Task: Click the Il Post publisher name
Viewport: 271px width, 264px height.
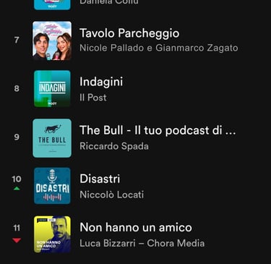Action: coord(93,98)
